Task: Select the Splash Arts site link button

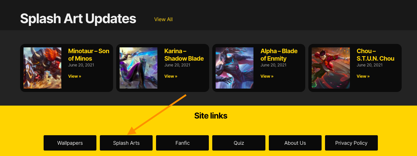Action: tap(126, 143)
